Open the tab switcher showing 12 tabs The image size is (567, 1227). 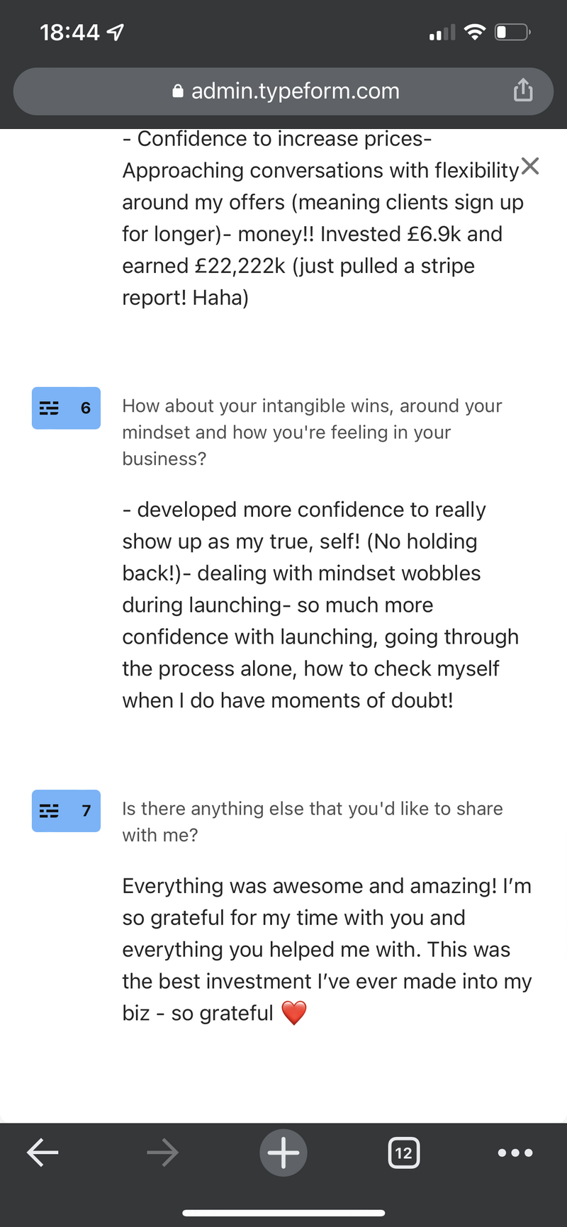[x=404, y=1153]
